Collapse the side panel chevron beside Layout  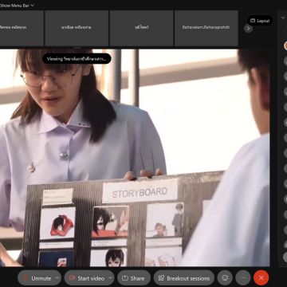pos(282,18)
